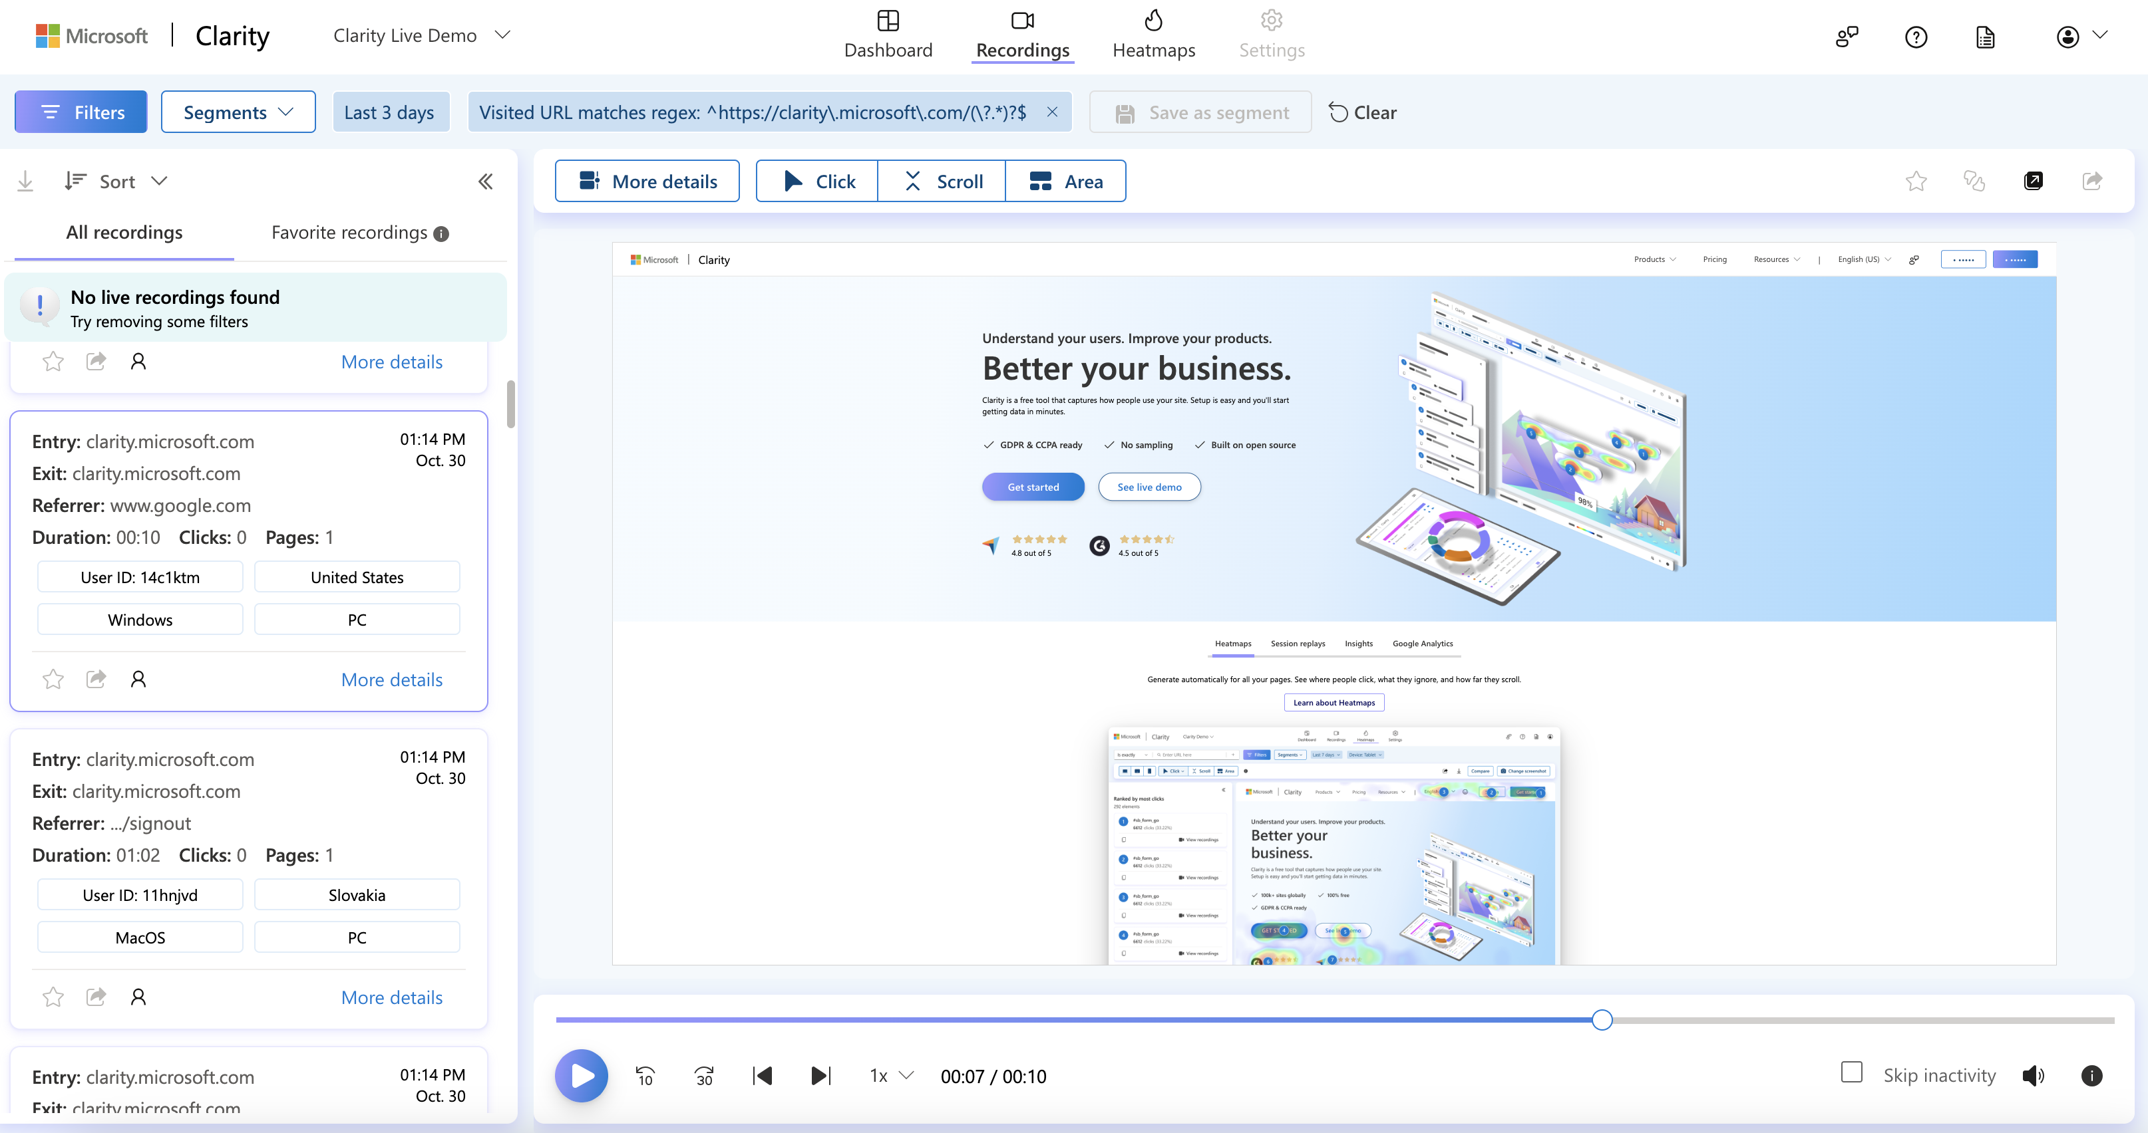Go to the Dashboard tab
Image resolution: width=2148 pixels, height=1133 pixels.
click(x=888, y=35)
